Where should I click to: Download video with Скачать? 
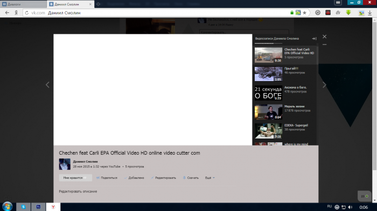(191, 178)
